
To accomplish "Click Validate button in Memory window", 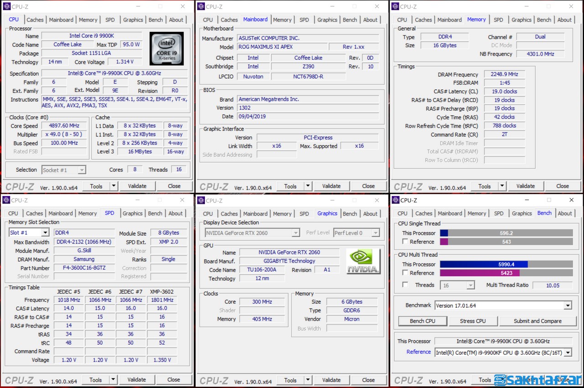I will (x=526, y=186).
